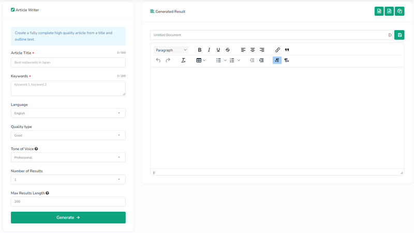Expand table options arrow

[x=204, y=60]
